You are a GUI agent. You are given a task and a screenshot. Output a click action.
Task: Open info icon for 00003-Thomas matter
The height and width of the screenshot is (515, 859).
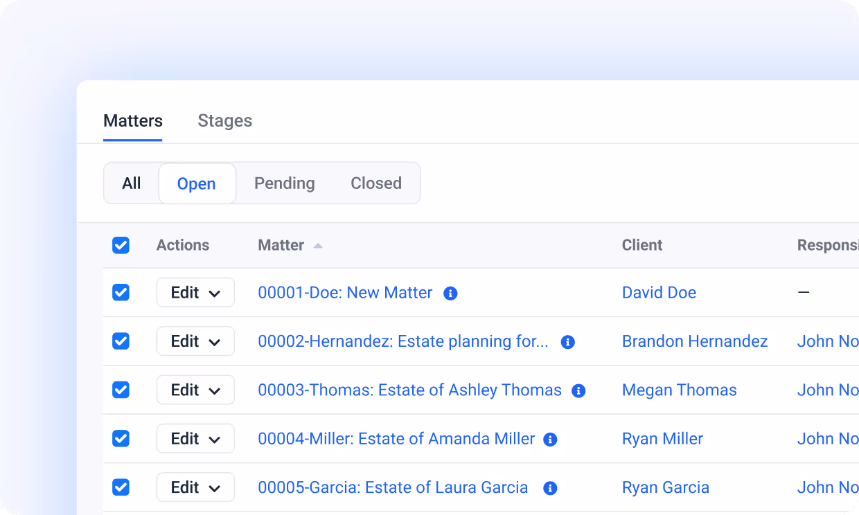[578, 391]
